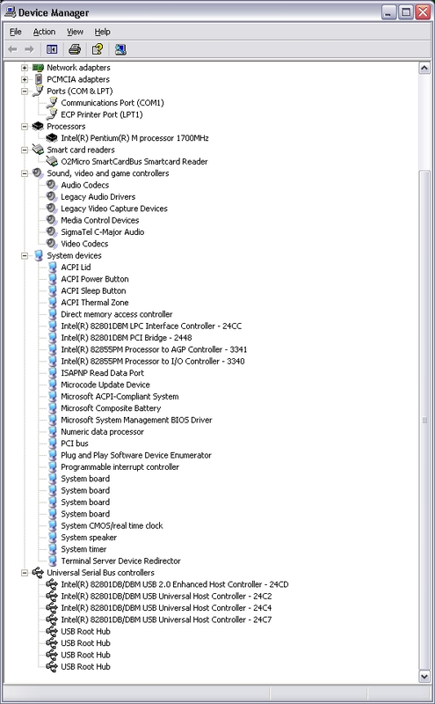Click the scrollbar up arrow
The width and height of the screenshot is (435, 704).
pos(424,69)
